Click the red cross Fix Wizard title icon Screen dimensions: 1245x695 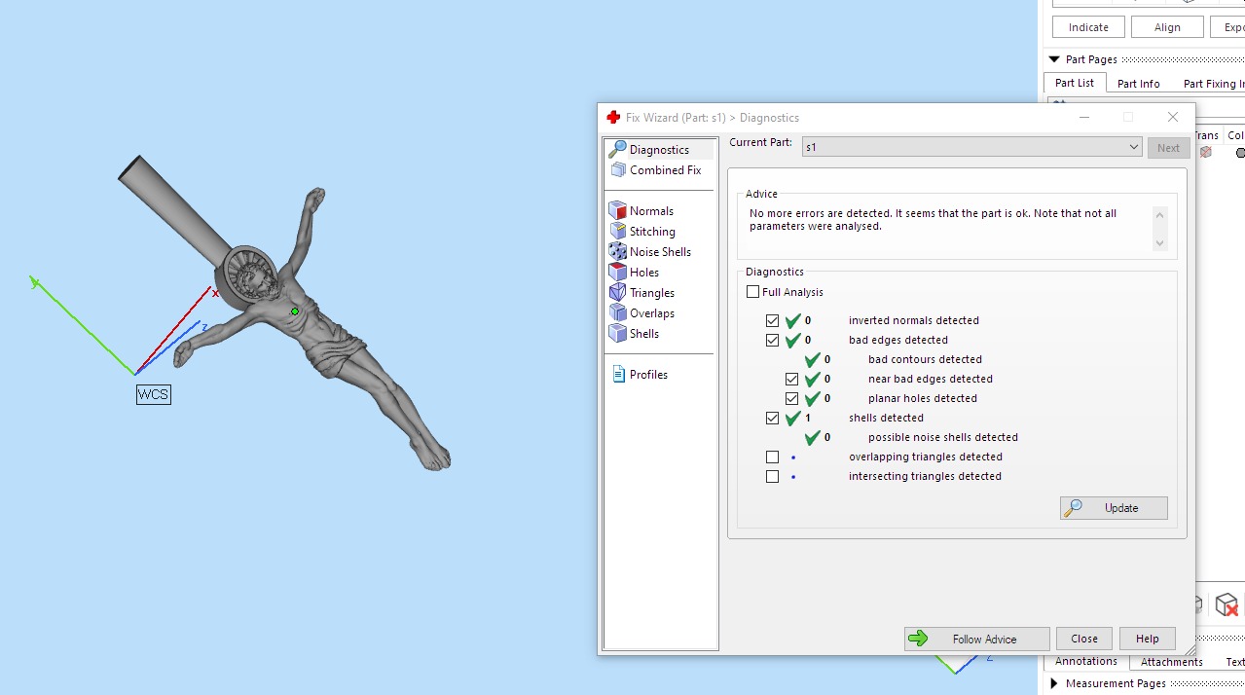click(x=613, y=118)
